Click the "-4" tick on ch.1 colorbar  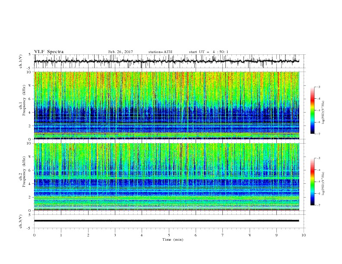[319, 99]
